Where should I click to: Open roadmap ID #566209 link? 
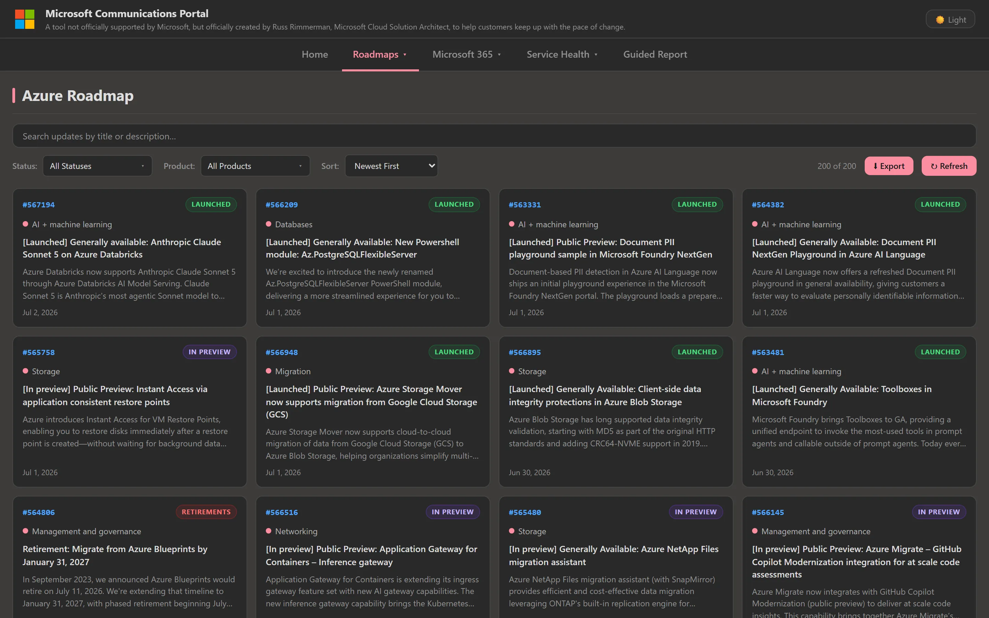282,205
